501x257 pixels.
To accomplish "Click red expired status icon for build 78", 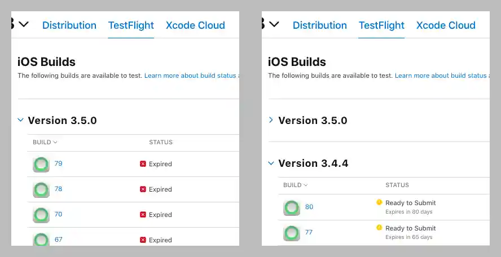I will [143, 189].
